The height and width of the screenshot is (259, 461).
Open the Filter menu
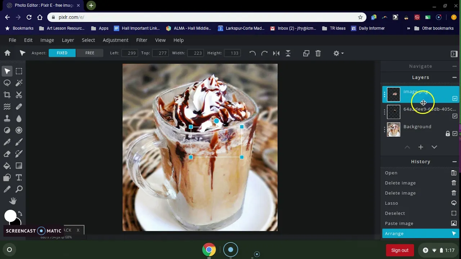pos(142,40)
